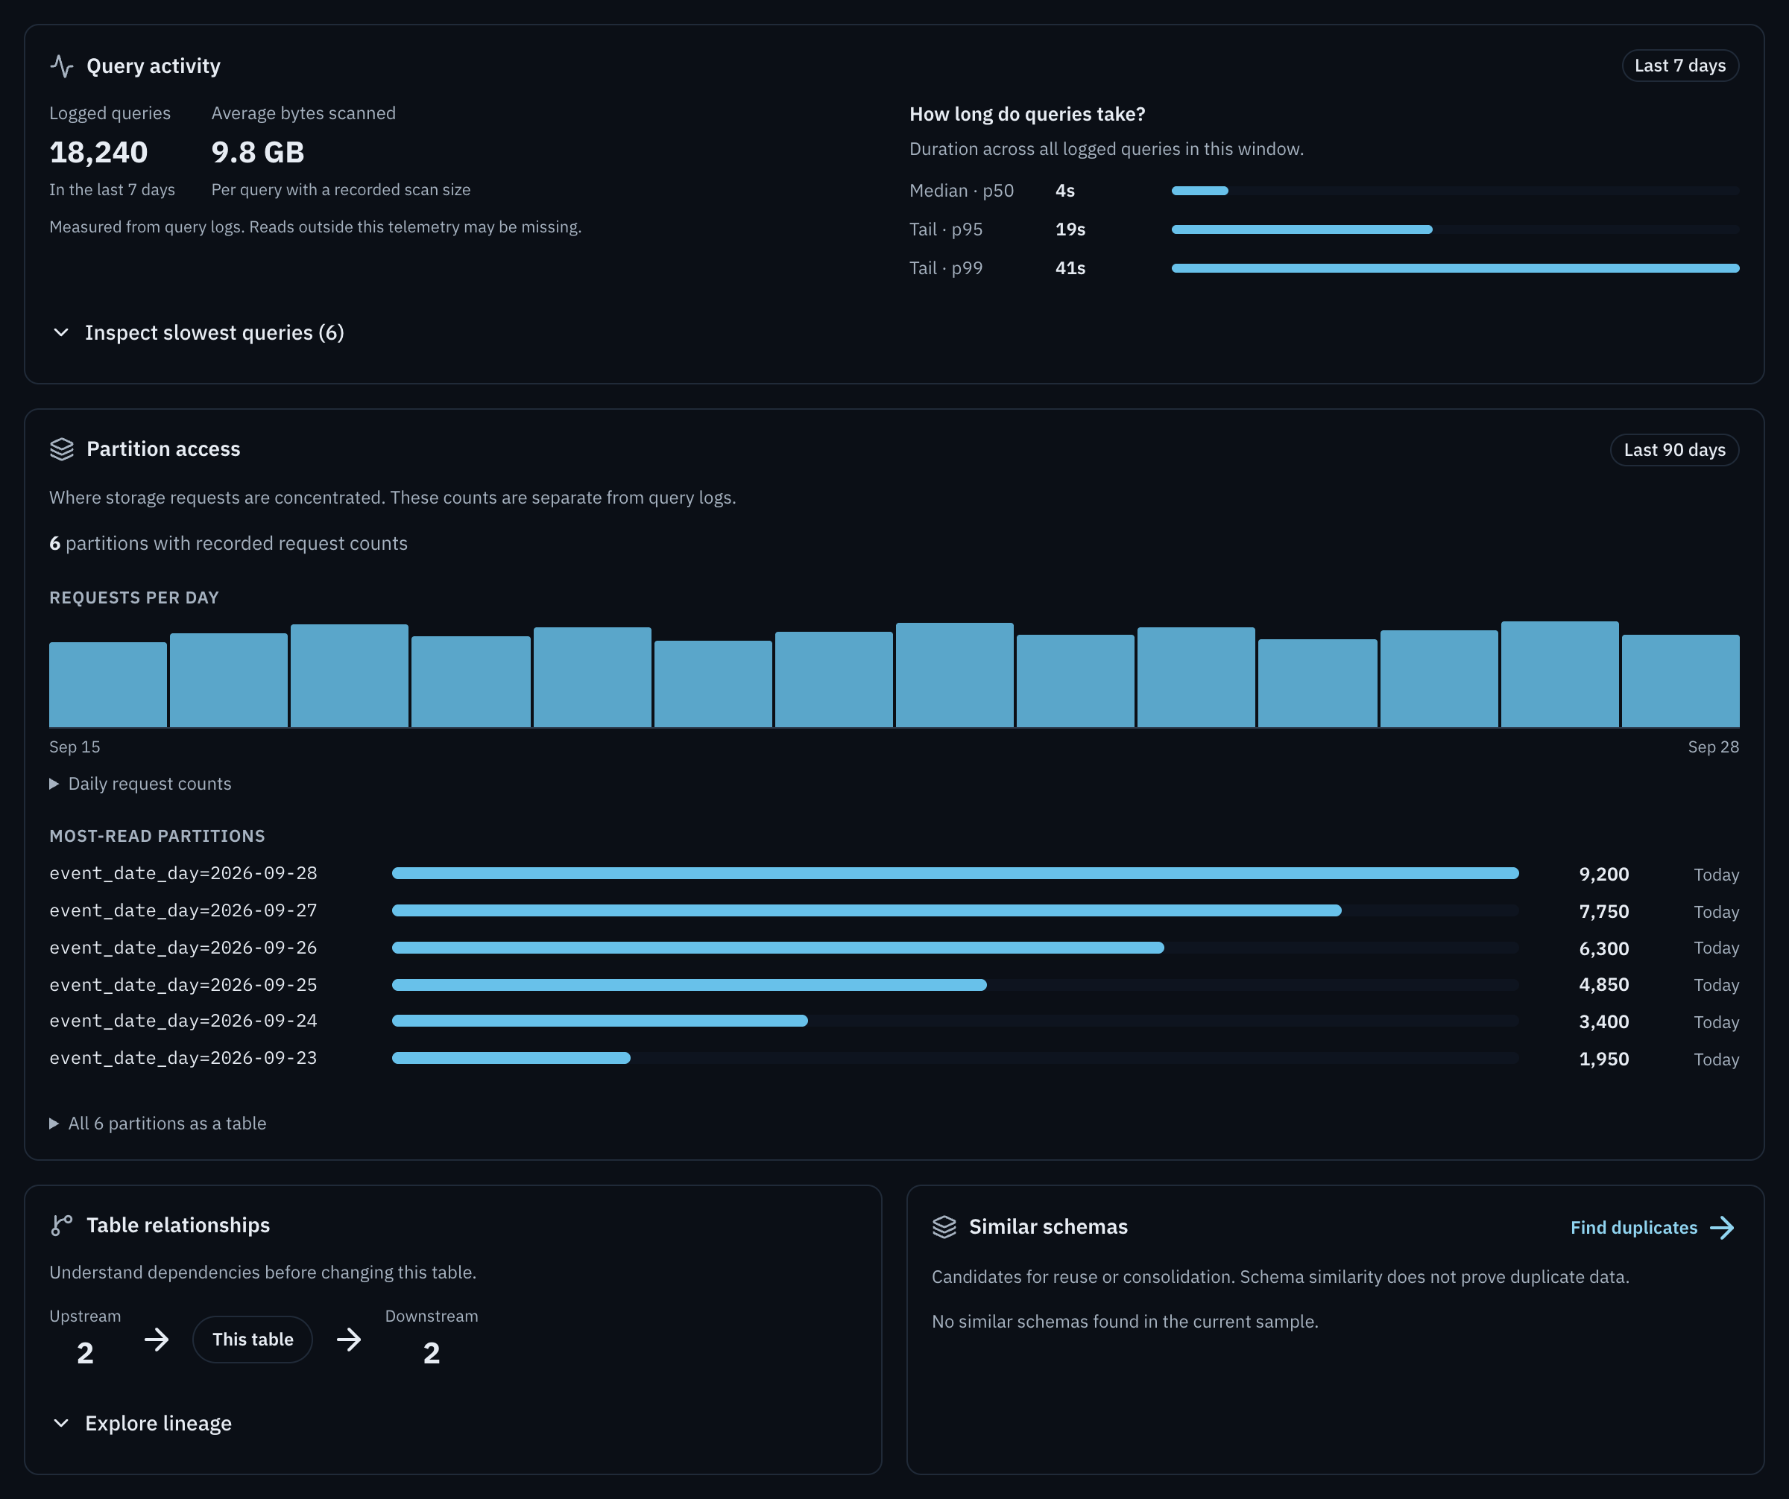The image size is (1789, 1499).
Task: Click the This table pill button
Action: tap(253, 1340)
